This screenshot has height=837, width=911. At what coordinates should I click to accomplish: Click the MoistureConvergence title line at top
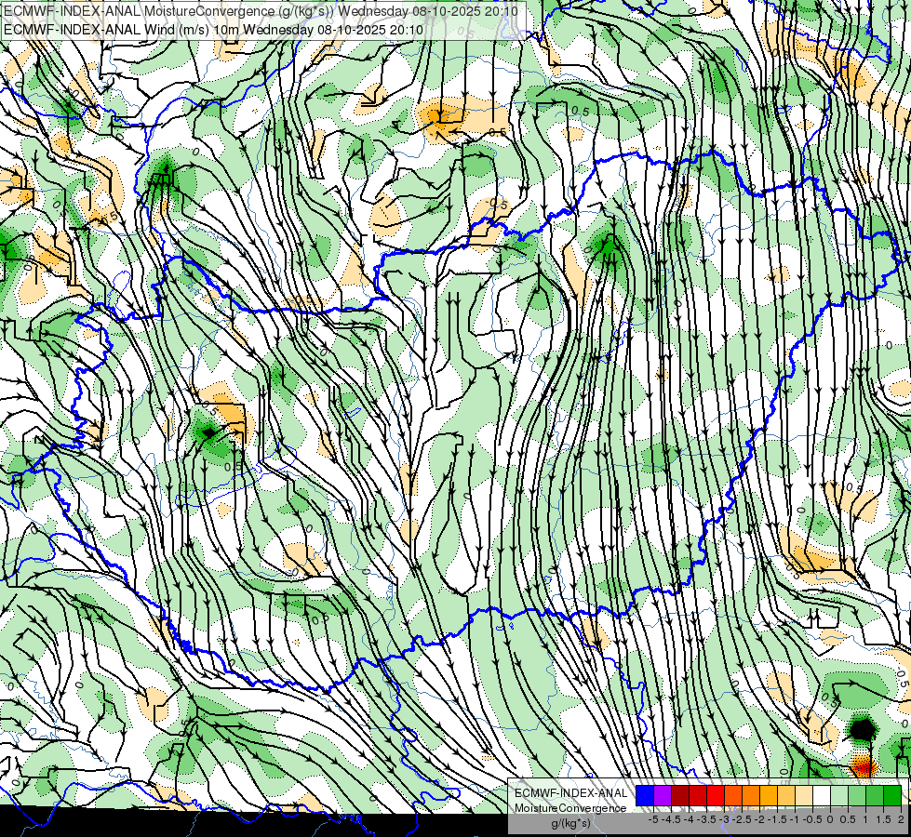click(x=261, y=11)
